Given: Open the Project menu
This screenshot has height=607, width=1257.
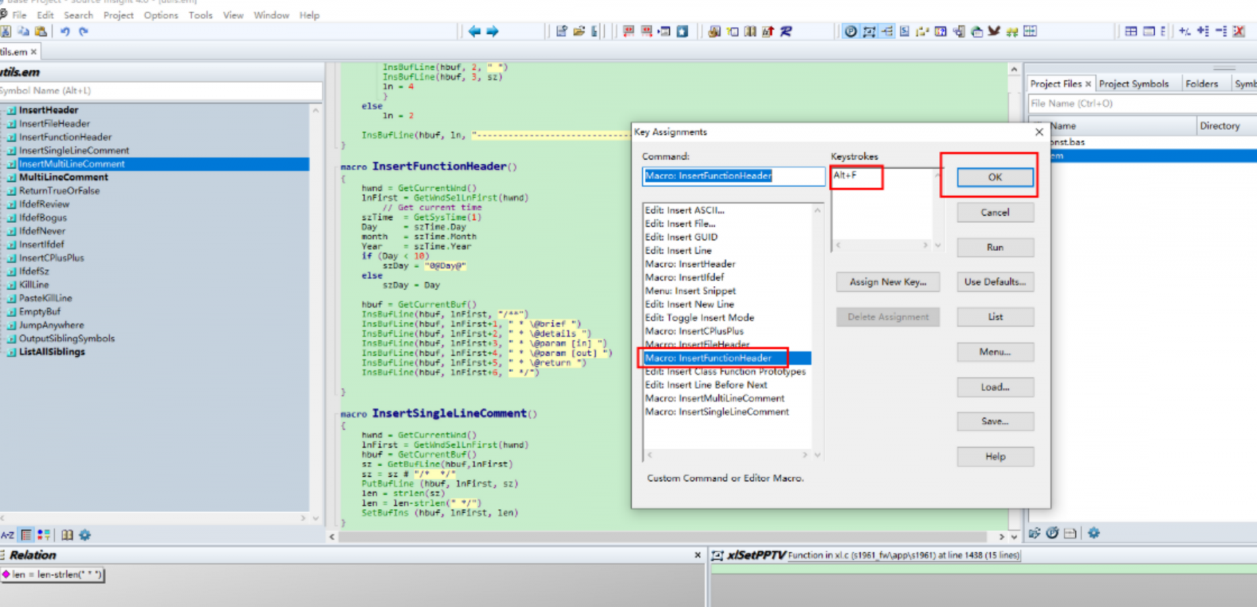Looking at the screenshot, I should point(118,15).
